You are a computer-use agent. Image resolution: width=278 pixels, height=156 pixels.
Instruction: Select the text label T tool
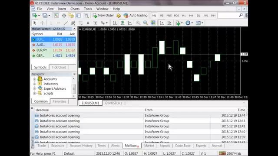[96, 23]
